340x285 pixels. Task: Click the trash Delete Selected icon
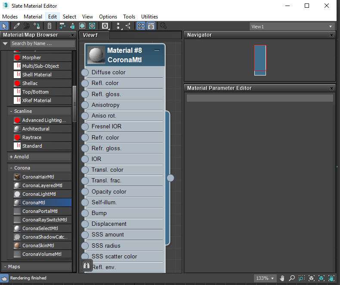pyautogui.click(x=49, y=26)
